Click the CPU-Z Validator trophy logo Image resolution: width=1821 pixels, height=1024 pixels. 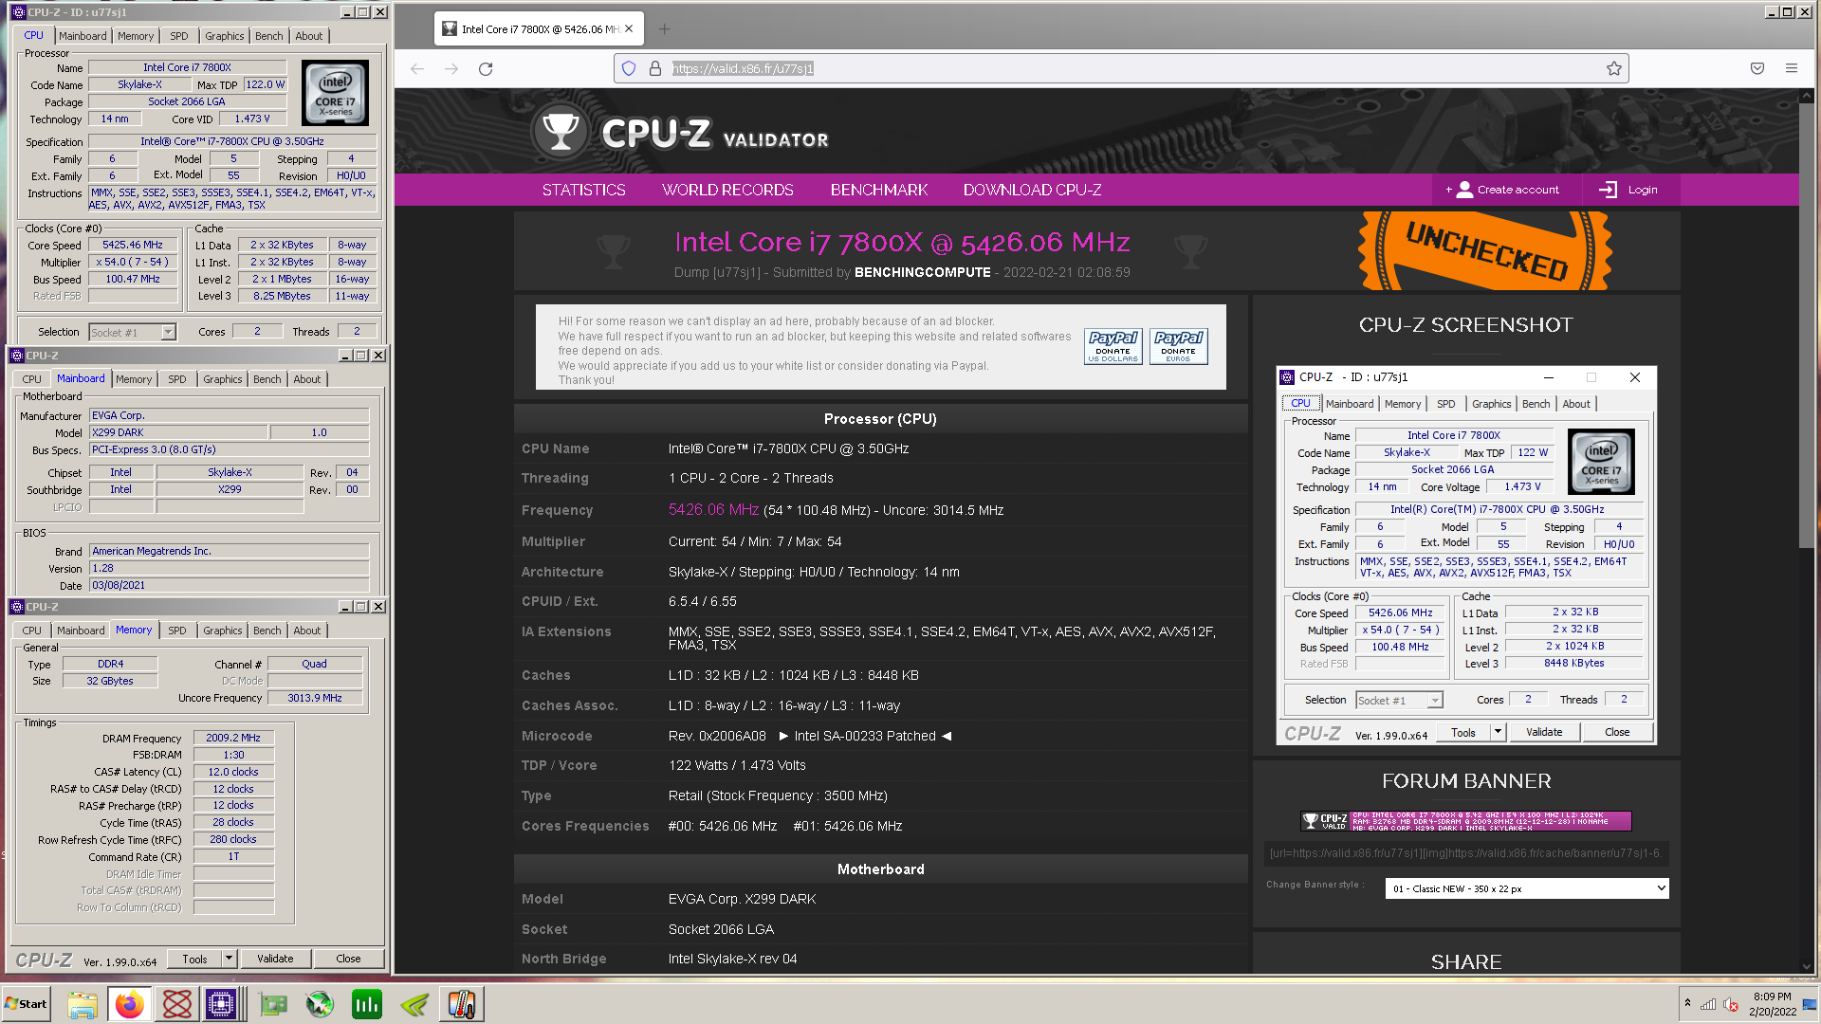click(561, 132)
